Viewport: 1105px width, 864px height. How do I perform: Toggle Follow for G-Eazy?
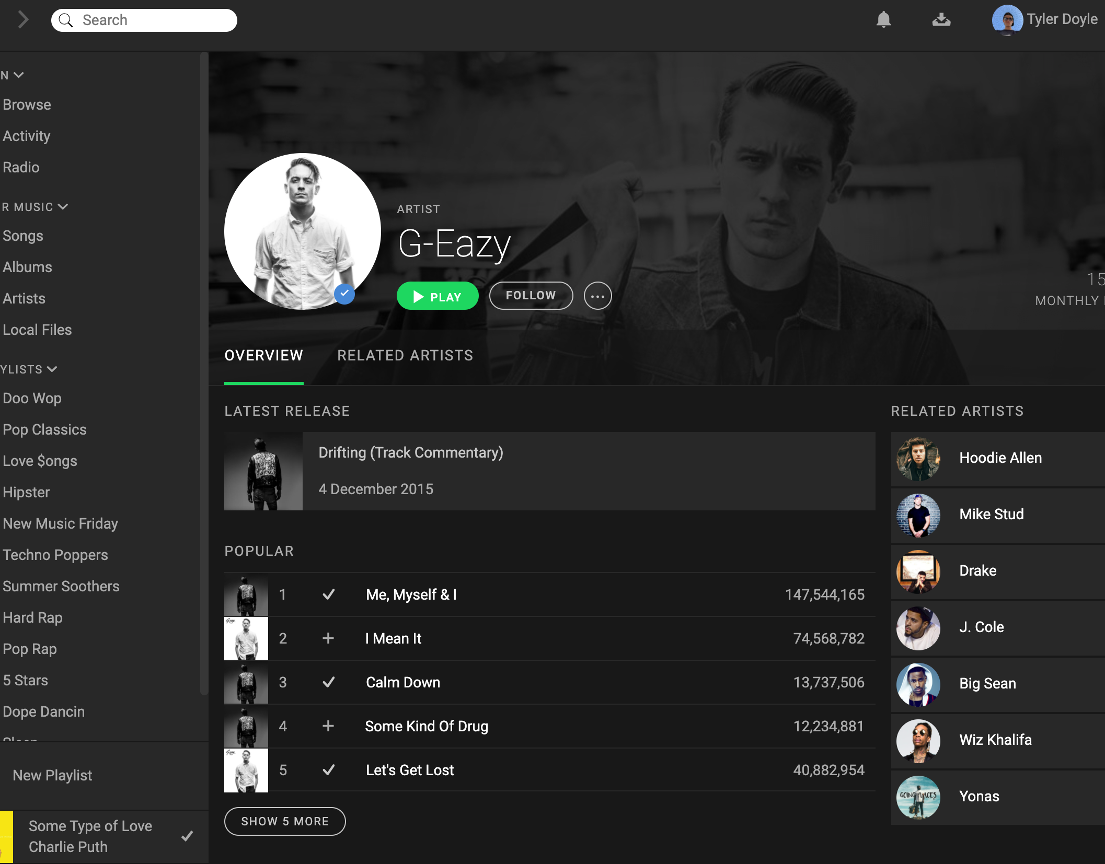pos(531,296)
